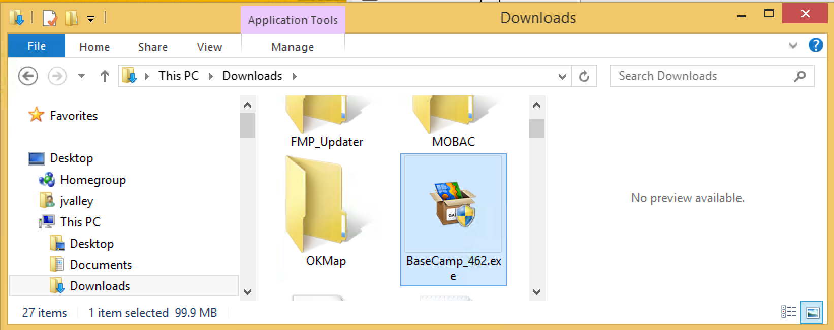The image size is (834, 330).
Task: Click the file list scroll down arrow
Action: [537, 292]
